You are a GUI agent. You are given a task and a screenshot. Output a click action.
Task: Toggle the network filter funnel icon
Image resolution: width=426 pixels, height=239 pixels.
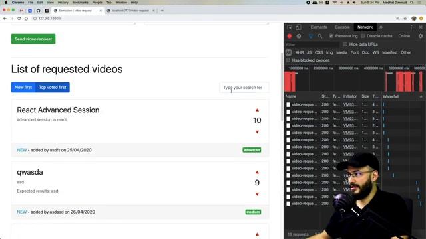point(311,36)
